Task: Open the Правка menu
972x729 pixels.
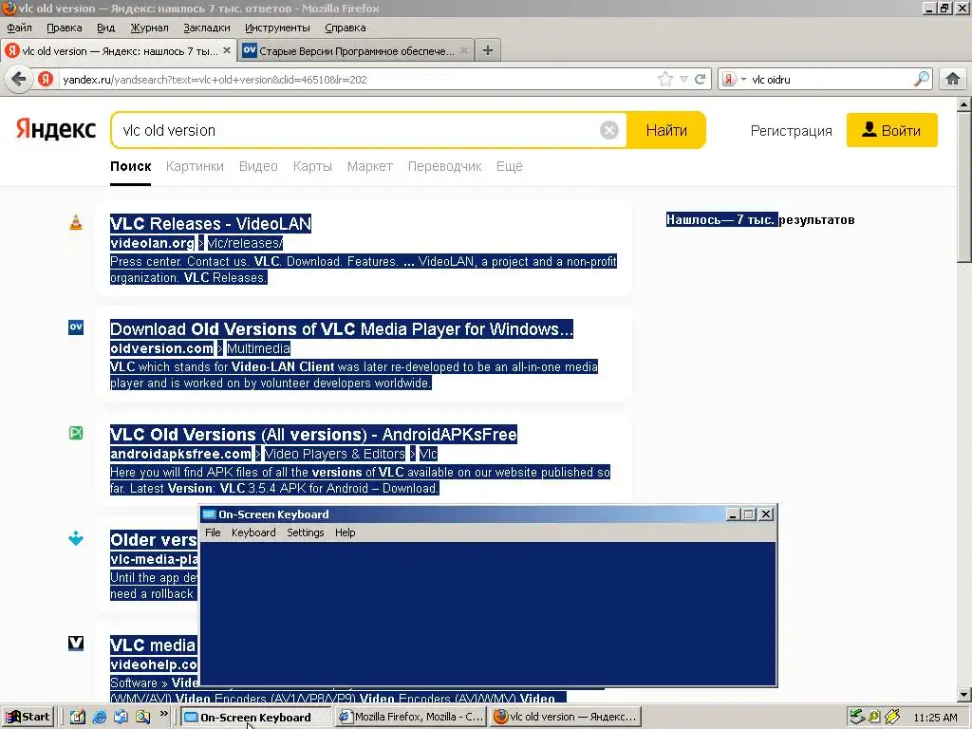Action: click(x=64, y=28)
